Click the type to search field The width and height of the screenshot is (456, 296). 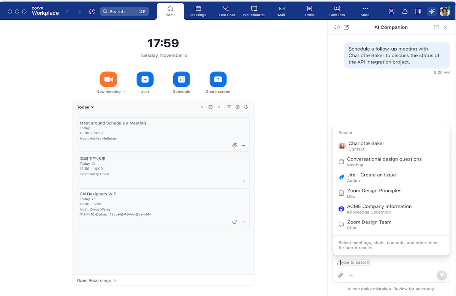pyautogui.click(x=355, y=262)
